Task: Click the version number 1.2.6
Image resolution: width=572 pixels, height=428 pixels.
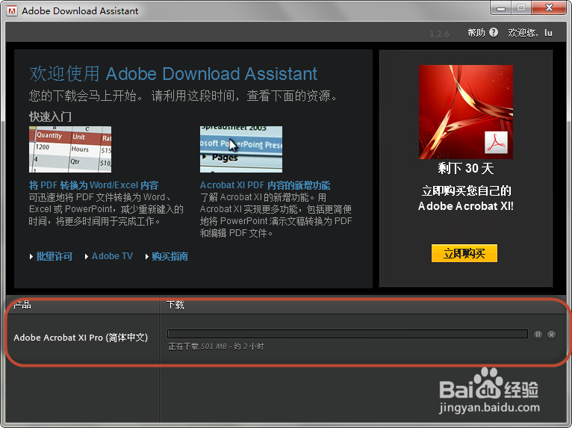Action: [439, 34]
